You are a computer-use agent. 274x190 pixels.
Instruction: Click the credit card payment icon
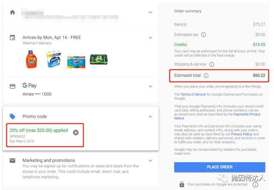(12, 86)
